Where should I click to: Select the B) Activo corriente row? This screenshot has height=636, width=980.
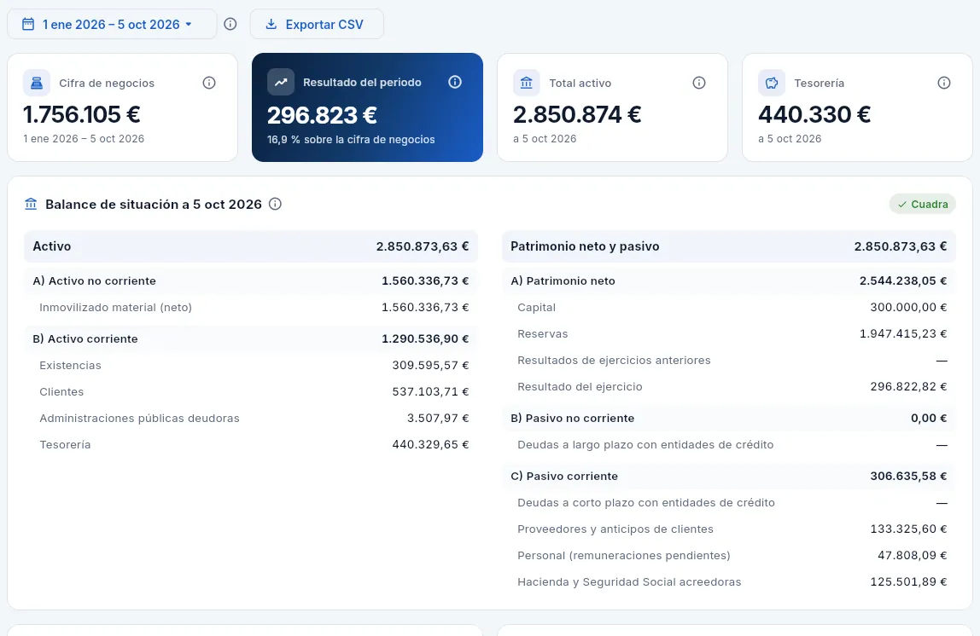coord(251,339)
